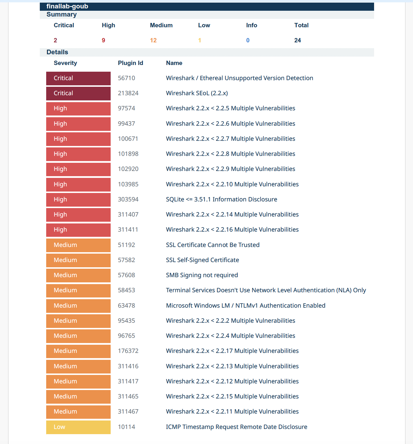Viewport: 413px width, 444px height.
Task: Open plugin ID 102920
Action: pyautogui.click(x=128, y=169)
